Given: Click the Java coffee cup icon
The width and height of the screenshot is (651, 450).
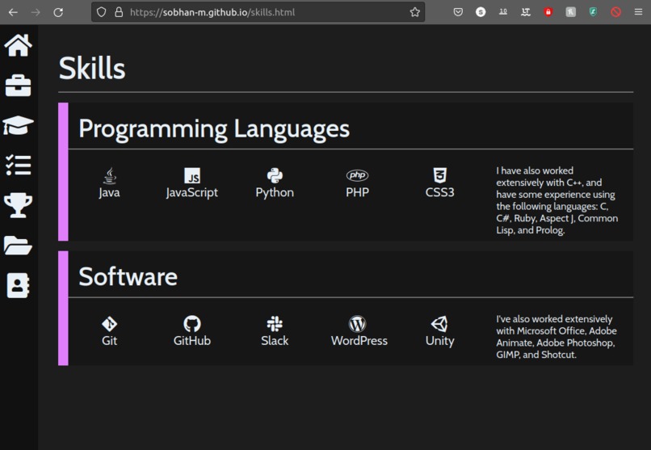Looking at the screenshot, I should 110,175.
